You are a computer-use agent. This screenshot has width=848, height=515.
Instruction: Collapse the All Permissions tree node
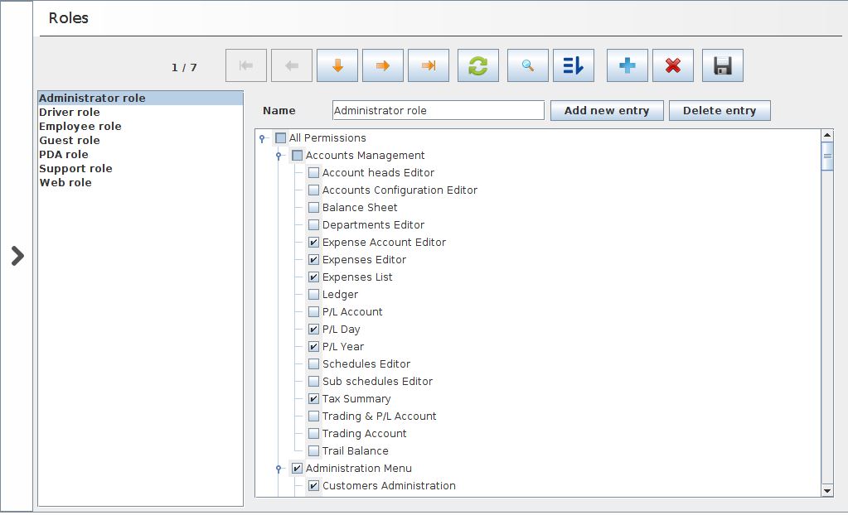(262, 138)
